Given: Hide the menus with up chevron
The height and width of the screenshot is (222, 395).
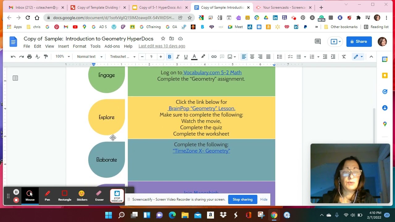Looking at the screenshot, I should (x=371, y=57).
